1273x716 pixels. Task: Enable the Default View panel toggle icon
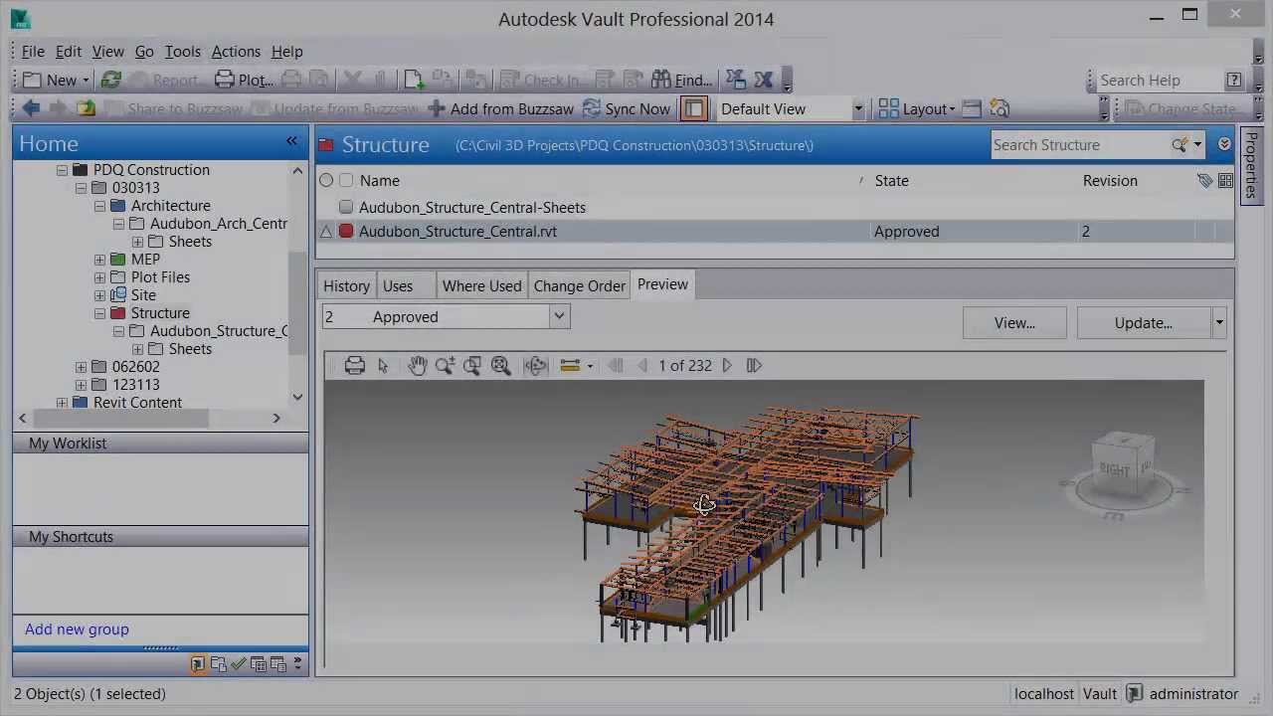(694, 108)
